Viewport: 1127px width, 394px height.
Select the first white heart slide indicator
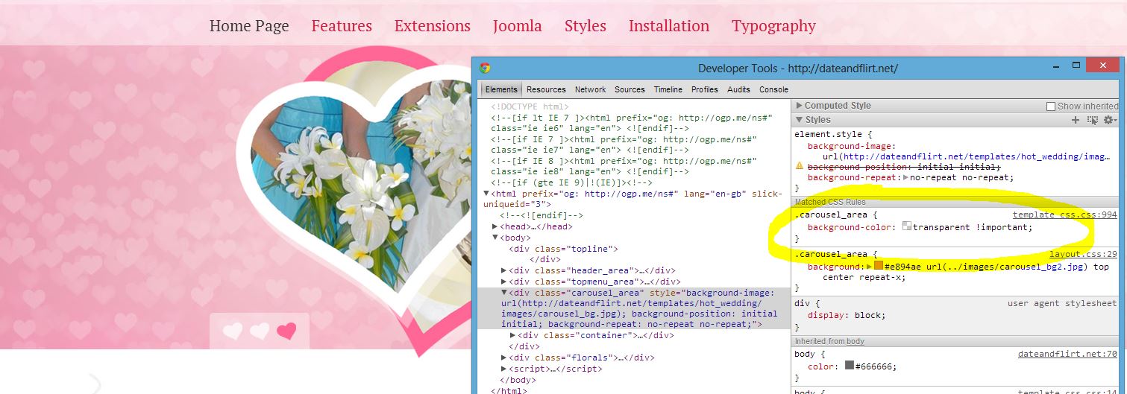point(233,331)
